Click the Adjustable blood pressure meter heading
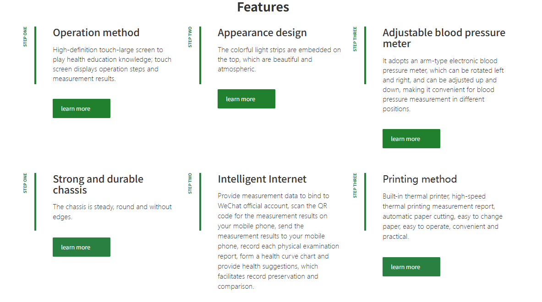 coord(443,38)
